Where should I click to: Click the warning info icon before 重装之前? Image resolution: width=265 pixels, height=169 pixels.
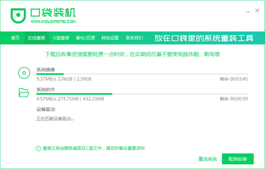click(38, 148)
